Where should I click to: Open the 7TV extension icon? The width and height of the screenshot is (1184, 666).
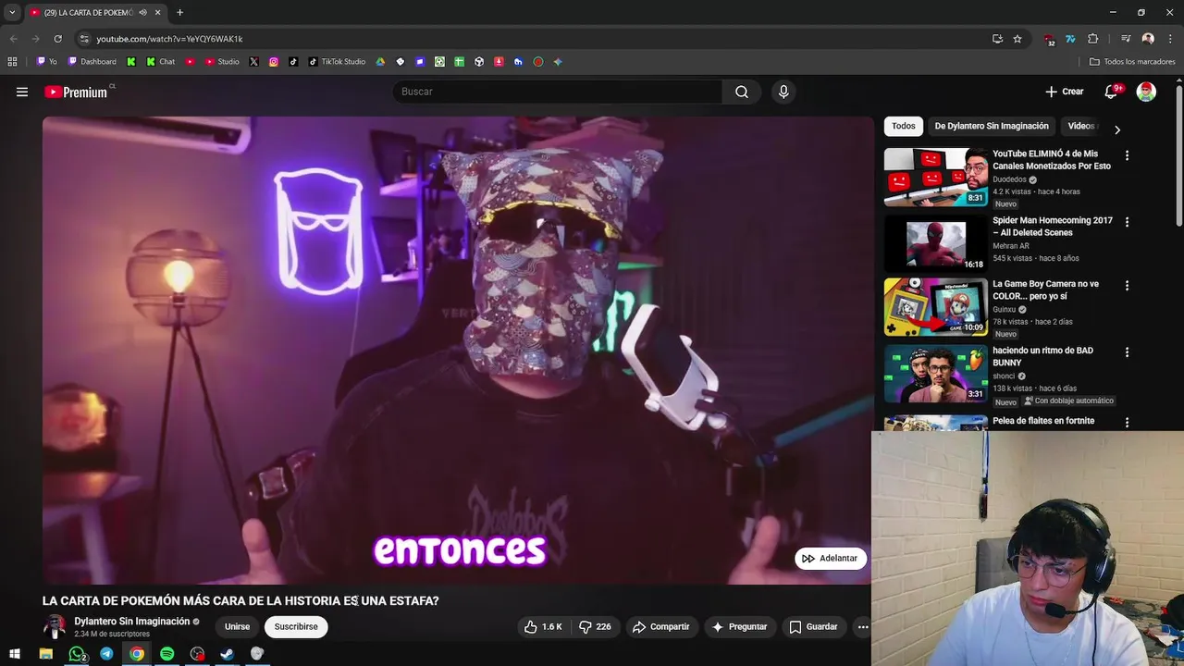click(x=1070, y=39)
